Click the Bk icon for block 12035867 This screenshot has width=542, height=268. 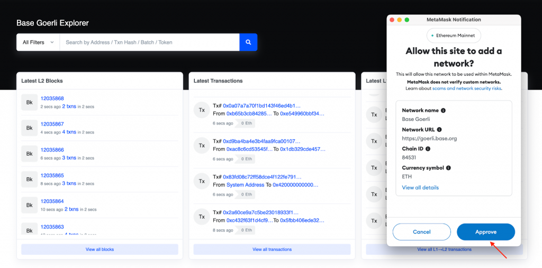(x=30, y=128)
